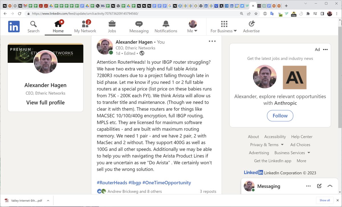The height and width of the screenshot is (207, 342).
Task: Open the ABP ad blocker extension
Action: (x=265, y=13)
